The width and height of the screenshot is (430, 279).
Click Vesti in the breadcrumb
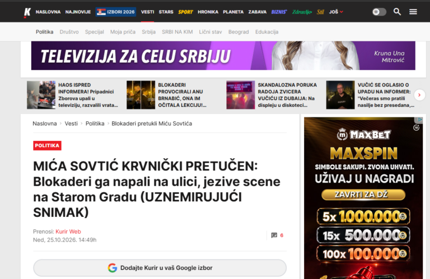(71, 124)
